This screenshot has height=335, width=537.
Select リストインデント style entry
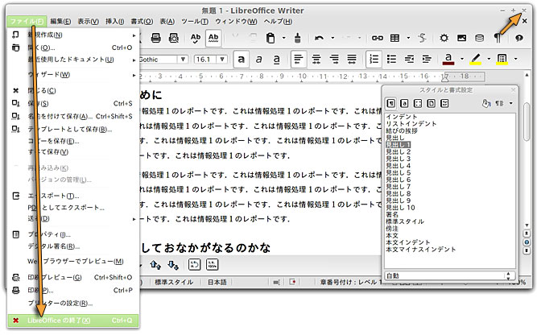(x=411, y=124)
